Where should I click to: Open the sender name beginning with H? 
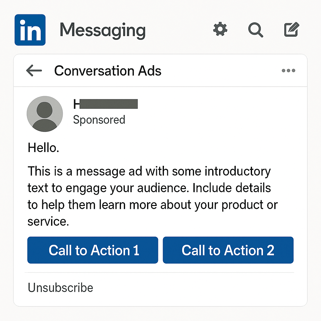pyautogui.click(x=105, y=104)
